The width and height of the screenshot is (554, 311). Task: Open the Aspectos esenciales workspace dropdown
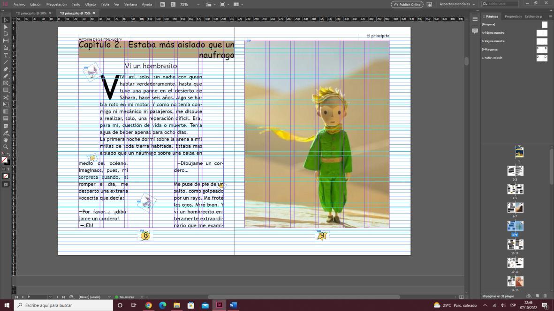457,4
